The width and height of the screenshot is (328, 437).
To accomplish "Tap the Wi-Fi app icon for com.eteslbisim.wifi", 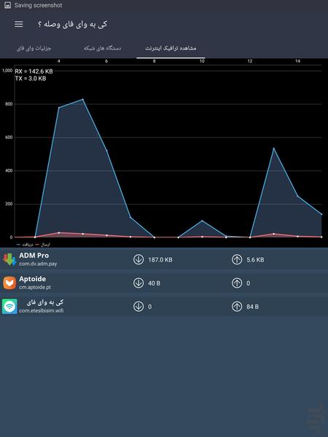I will click(9, 307).
